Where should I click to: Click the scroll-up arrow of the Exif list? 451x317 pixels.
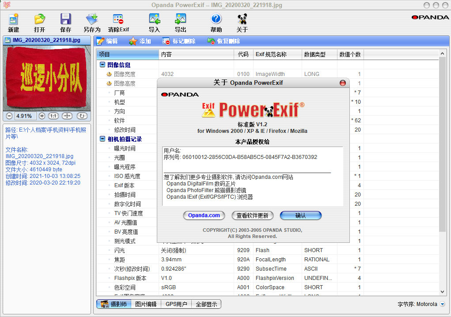pyautogui.click(x=442, y=53)
